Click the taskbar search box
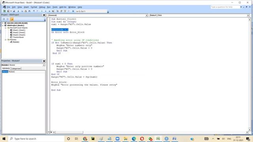The height and width of the screenshot is (142, 253). 36,138
